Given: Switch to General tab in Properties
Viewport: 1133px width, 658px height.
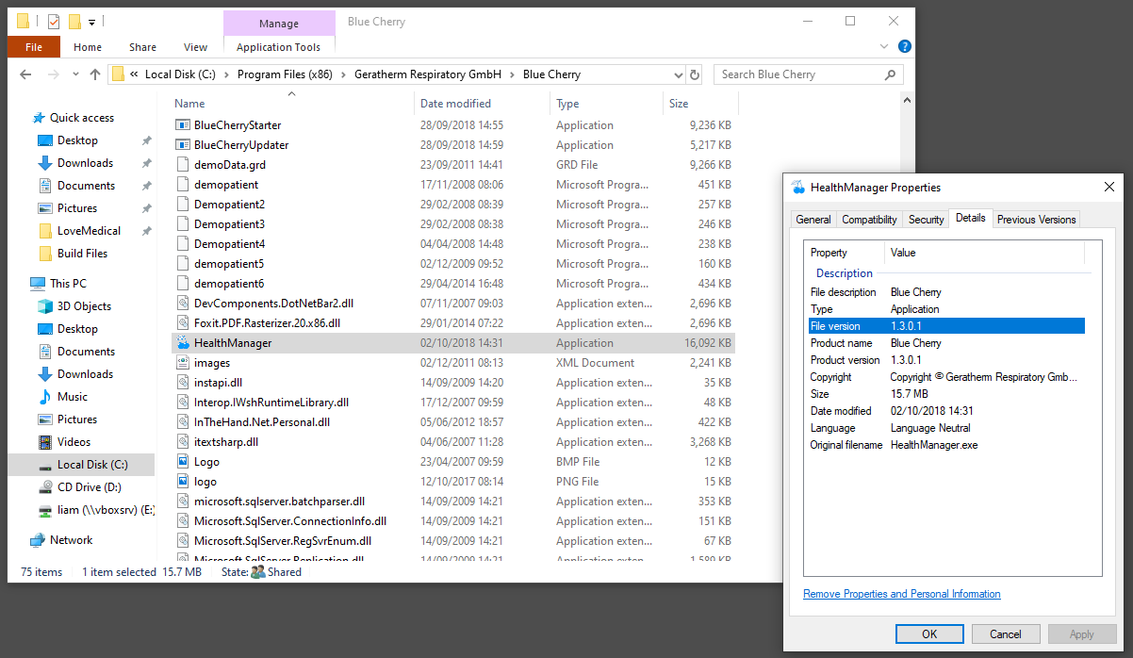Looking at the screenshot, I should 813,220.
